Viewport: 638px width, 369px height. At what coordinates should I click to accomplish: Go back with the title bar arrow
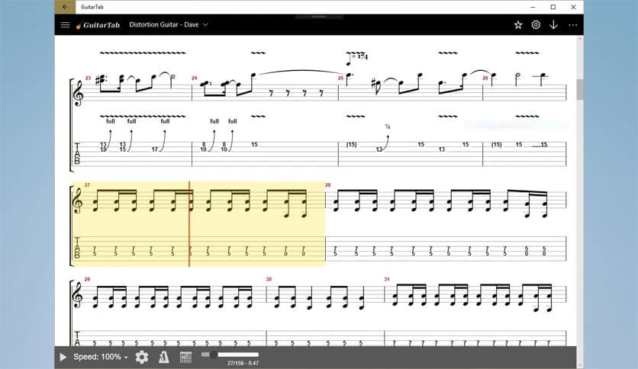coord(65,7)
